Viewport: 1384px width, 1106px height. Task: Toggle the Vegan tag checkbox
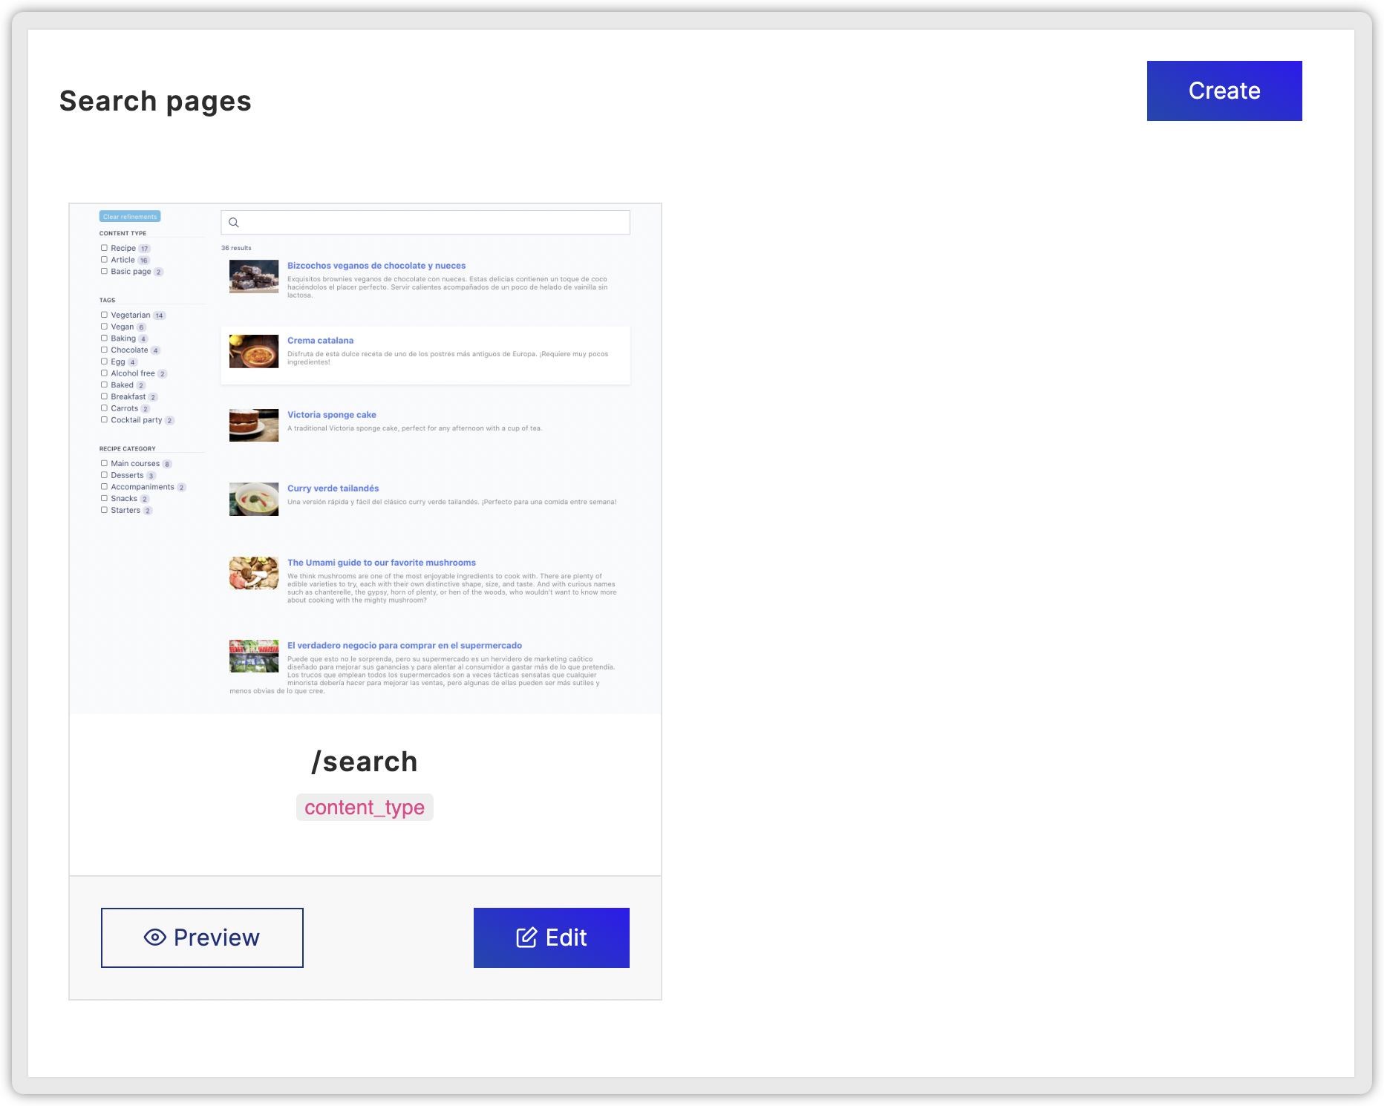point(104,327)
